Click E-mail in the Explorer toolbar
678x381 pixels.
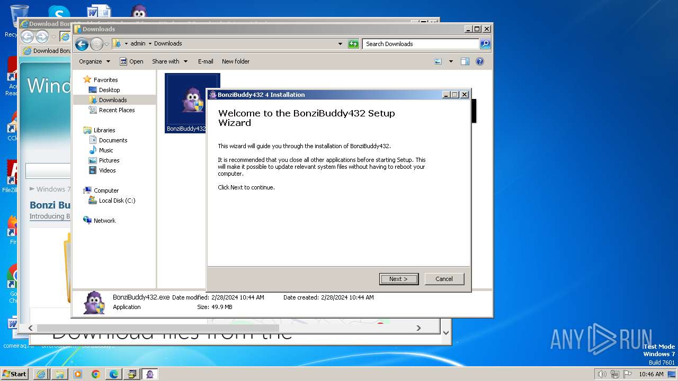[x=206, y=61]
